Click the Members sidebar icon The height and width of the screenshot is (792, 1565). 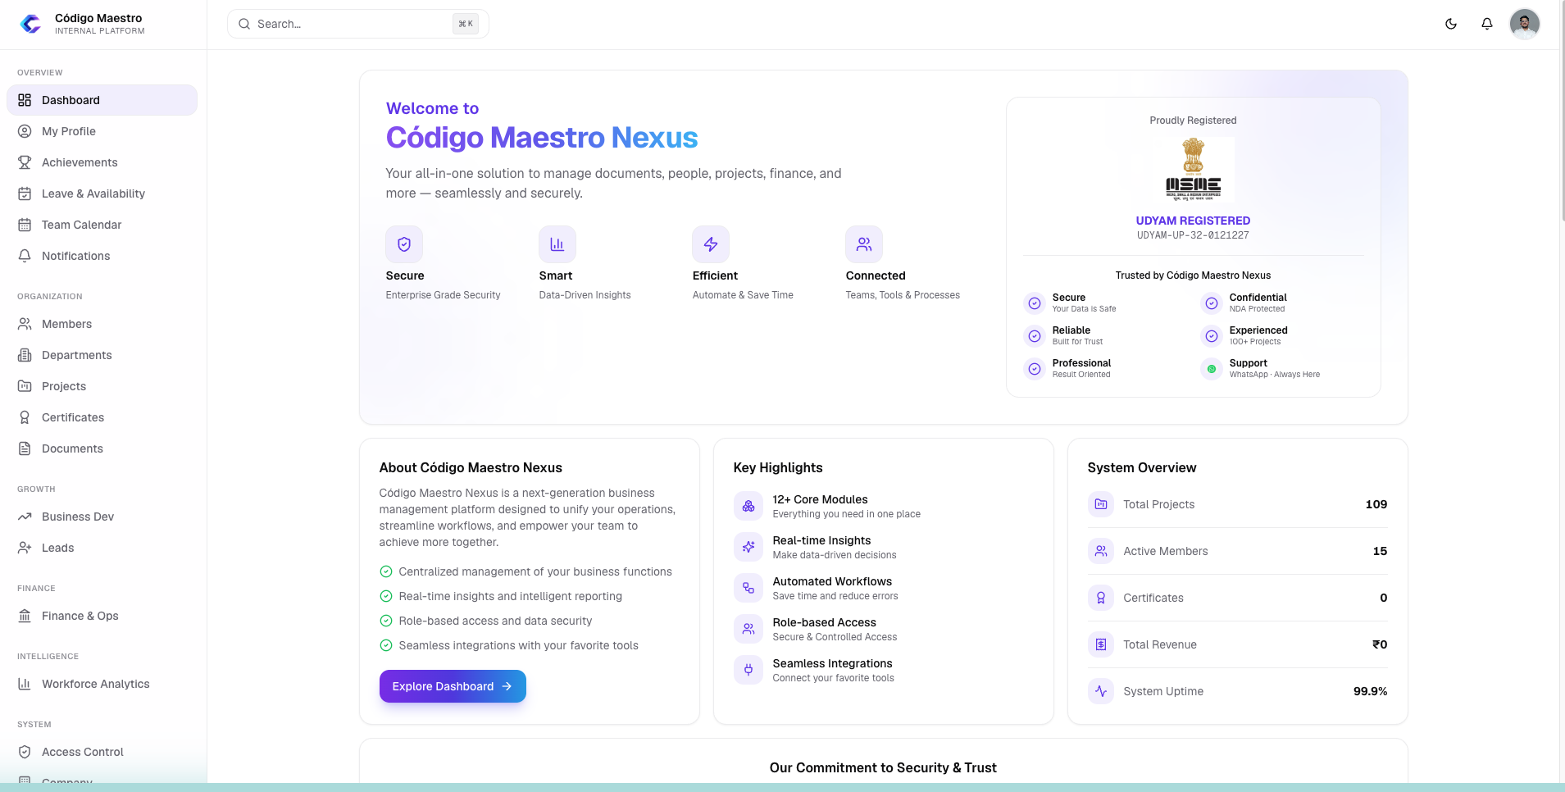click(25, 324)
